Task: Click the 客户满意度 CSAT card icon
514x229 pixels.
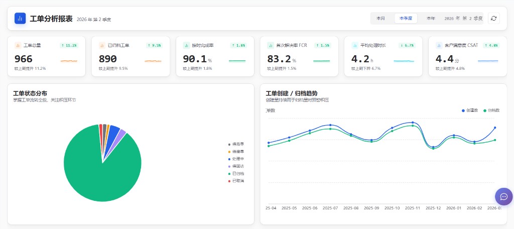Action: point(439,45)
